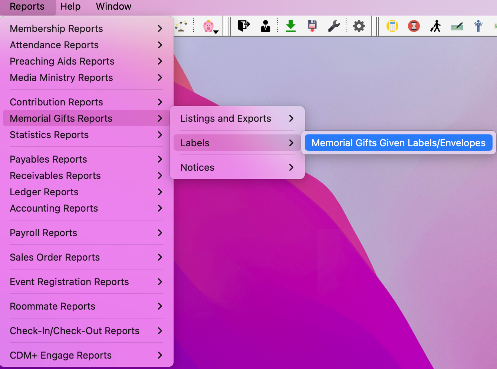Open the Help menu

click(70, 7)
